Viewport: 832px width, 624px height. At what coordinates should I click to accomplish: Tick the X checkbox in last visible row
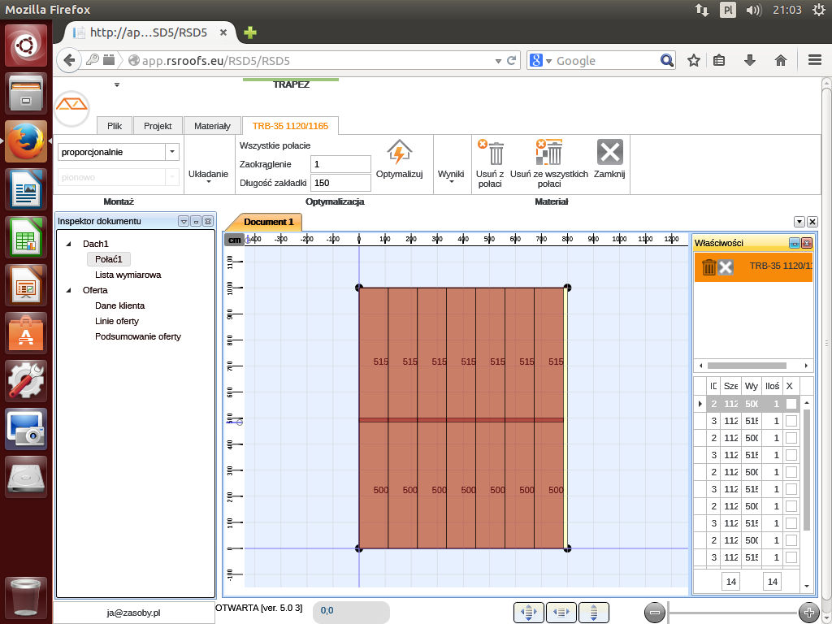(x=791, y=557)
